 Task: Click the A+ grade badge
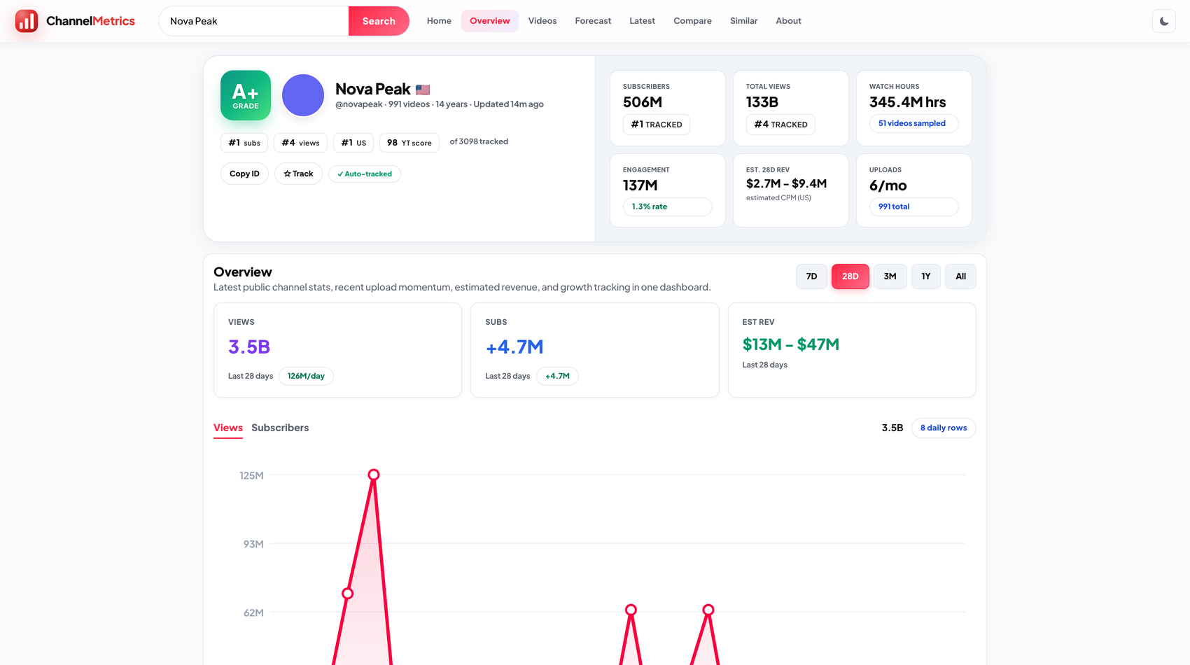246,95
